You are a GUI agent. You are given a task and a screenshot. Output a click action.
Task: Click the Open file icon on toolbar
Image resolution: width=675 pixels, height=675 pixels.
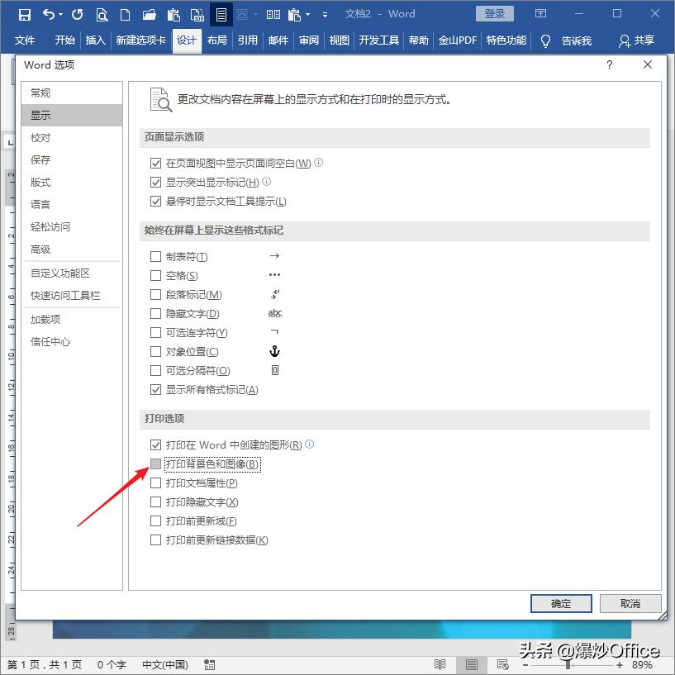coord(151,14)
